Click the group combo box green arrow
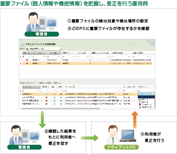 pyautogui.click(x=61, y=49)
